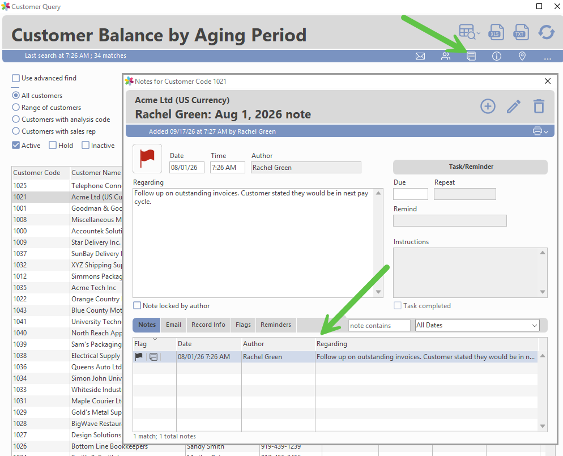Select Star Delivery Inc. customer row
The image size is (563, 456).
coord(67,242)
